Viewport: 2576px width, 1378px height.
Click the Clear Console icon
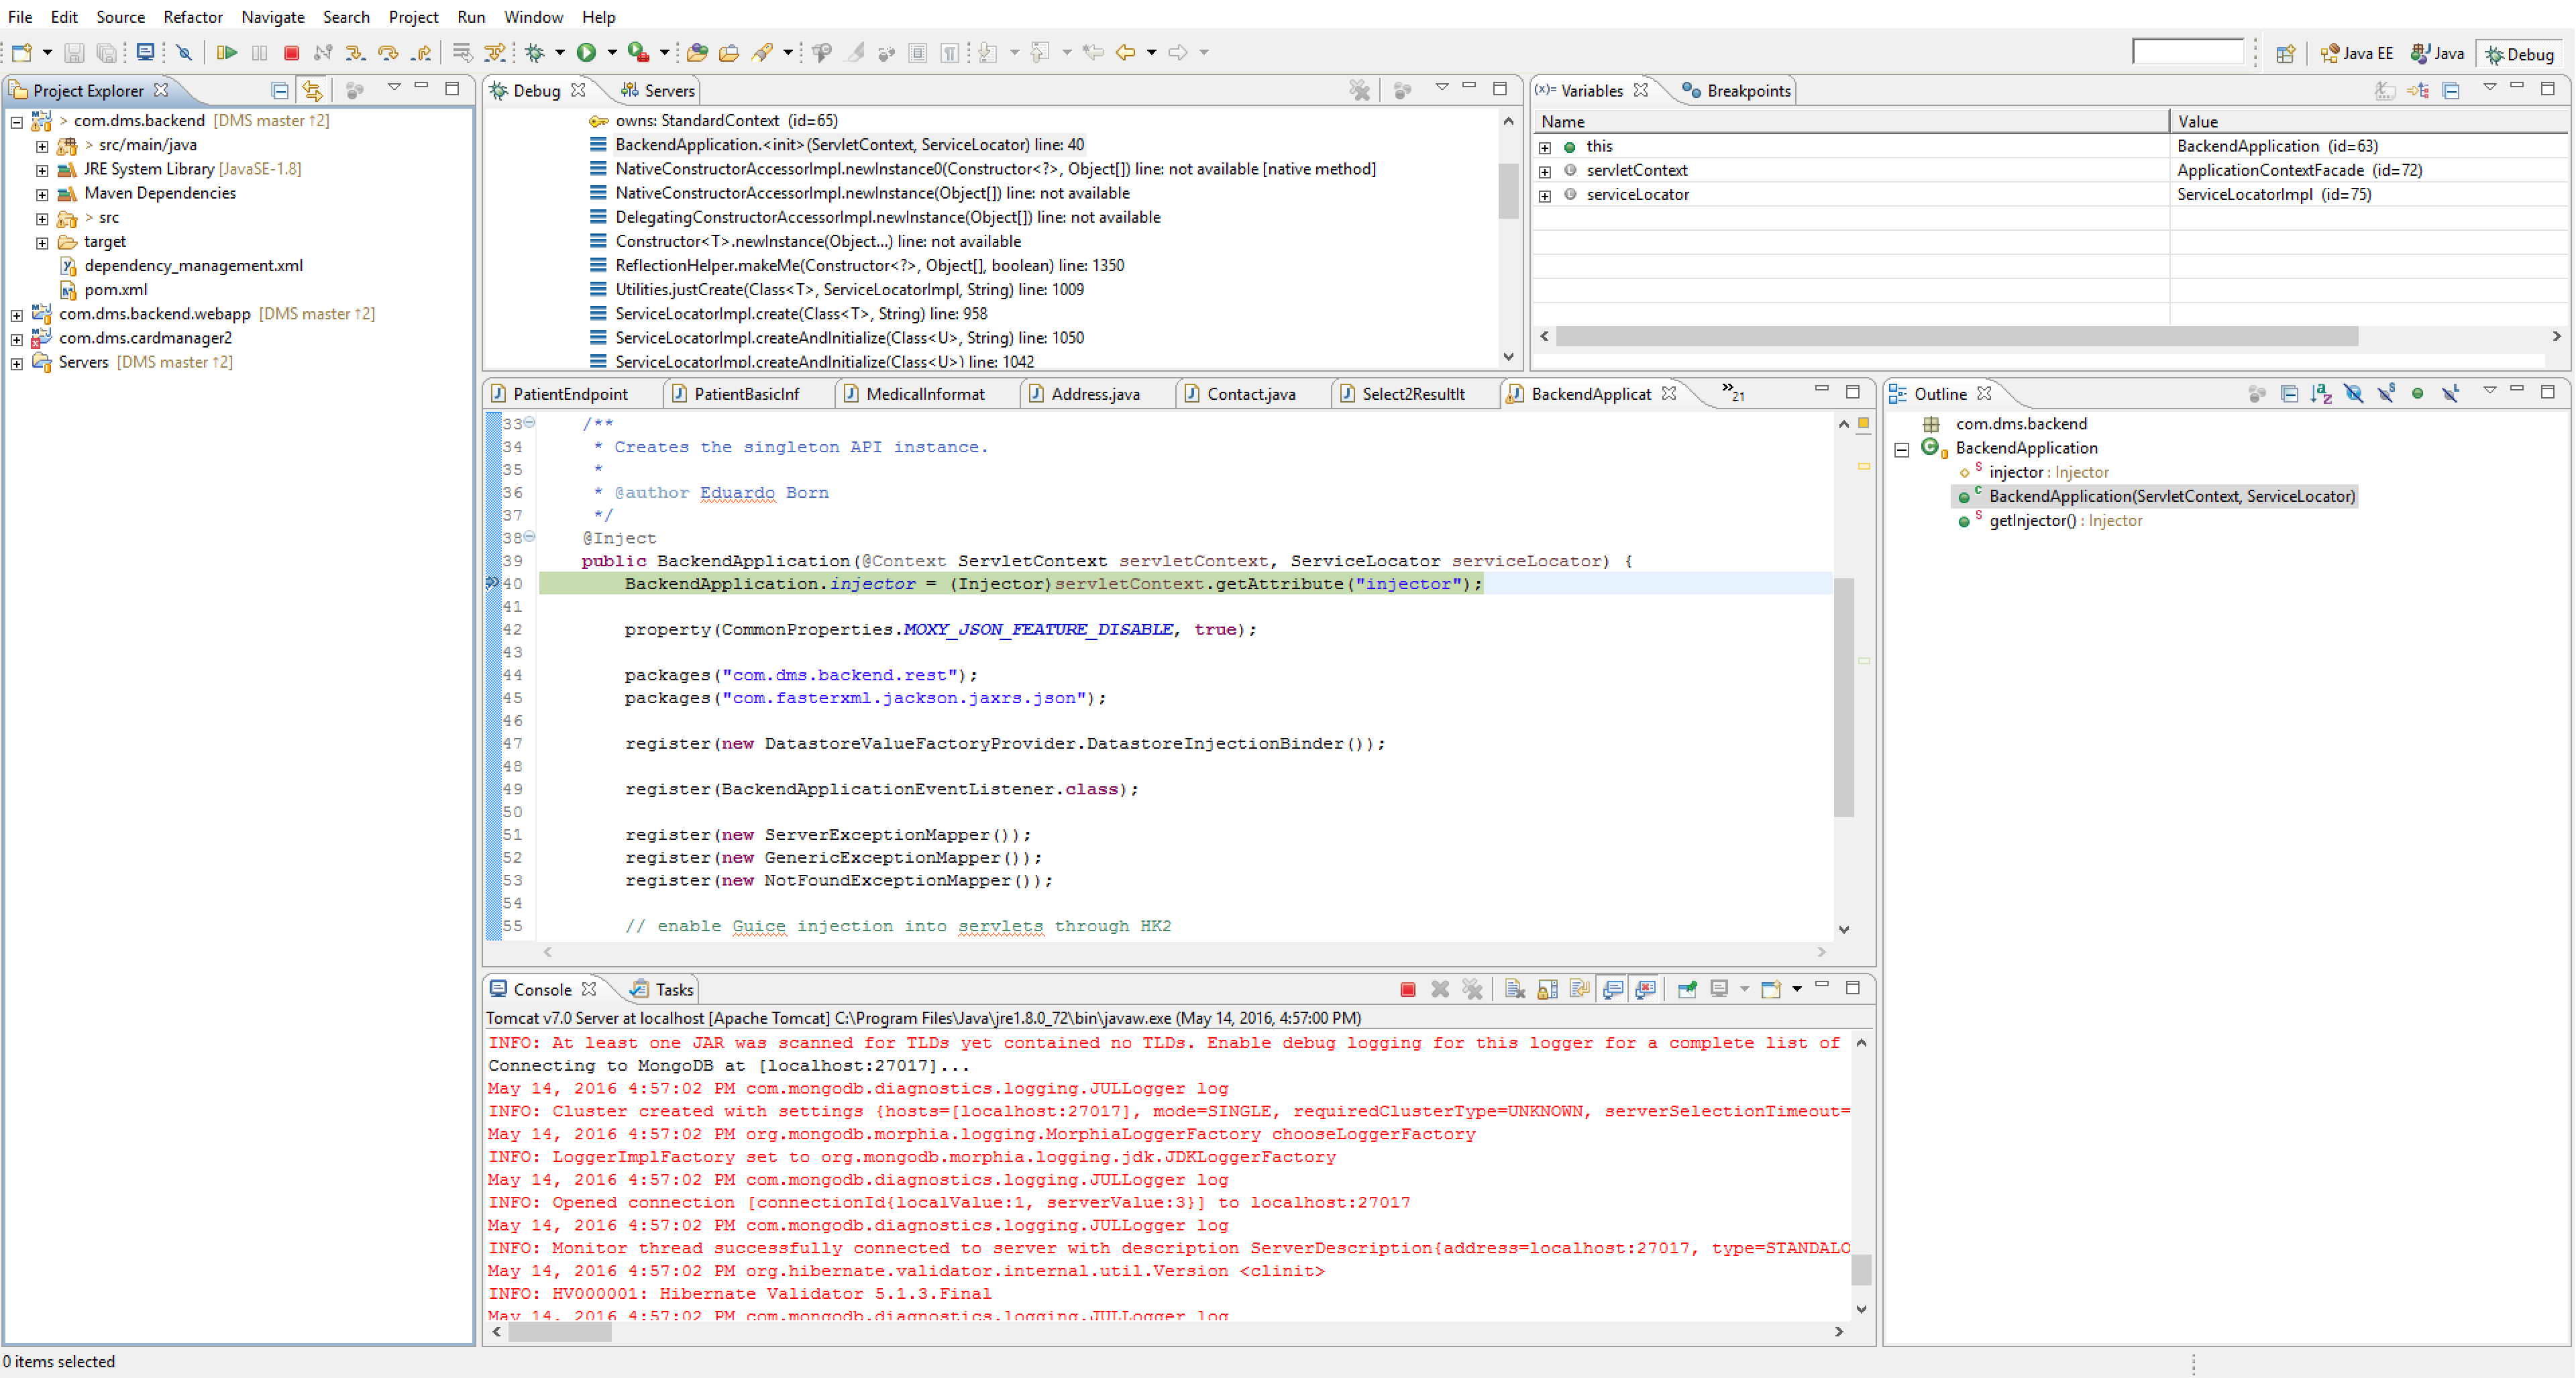[x=1515, y=989]
